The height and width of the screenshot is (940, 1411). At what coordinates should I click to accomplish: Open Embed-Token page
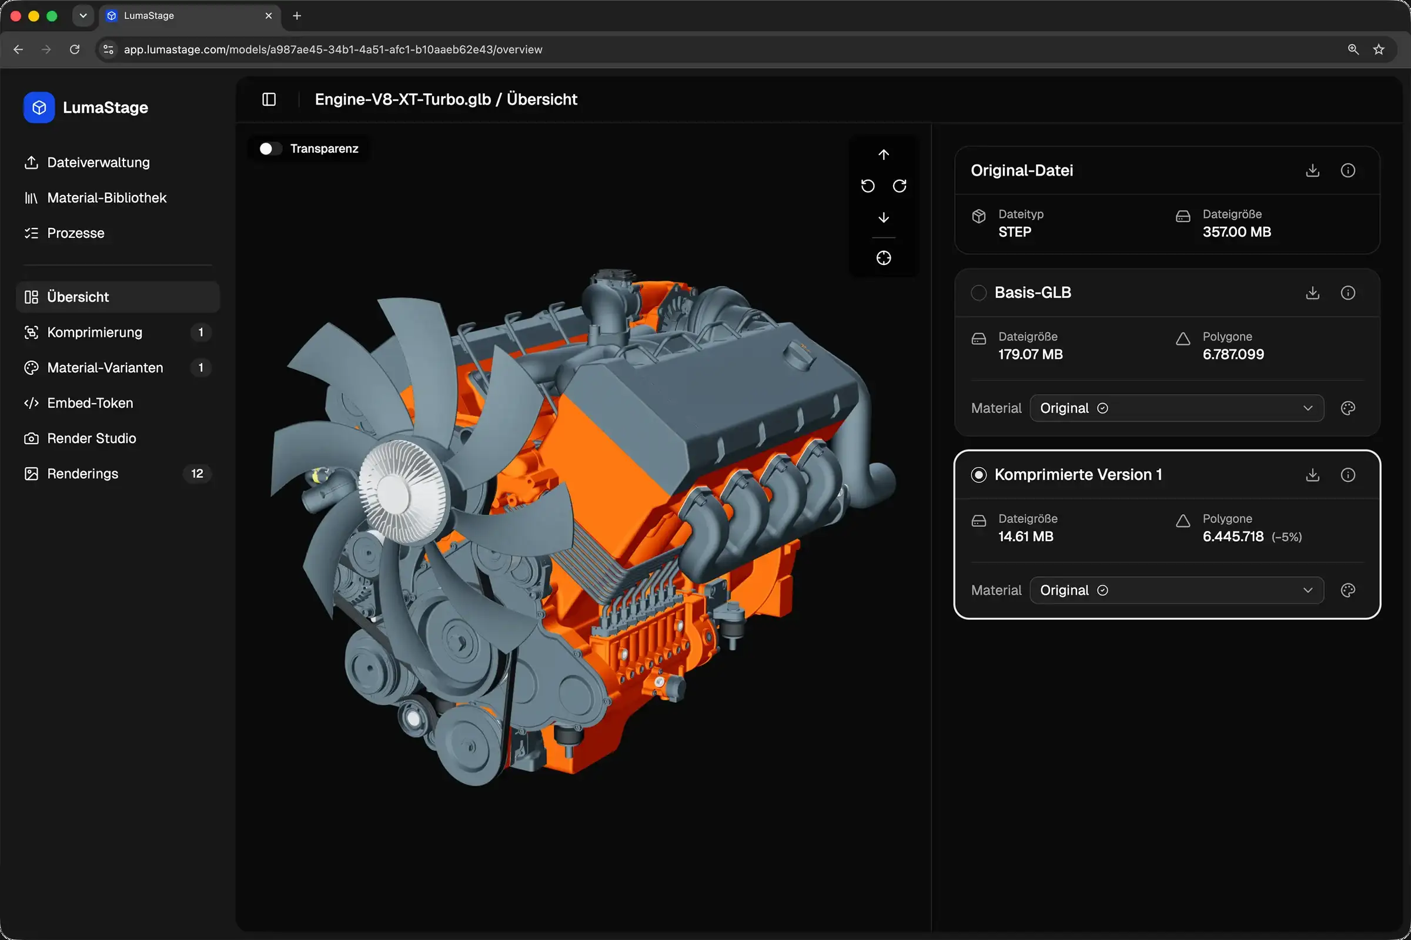118,403
